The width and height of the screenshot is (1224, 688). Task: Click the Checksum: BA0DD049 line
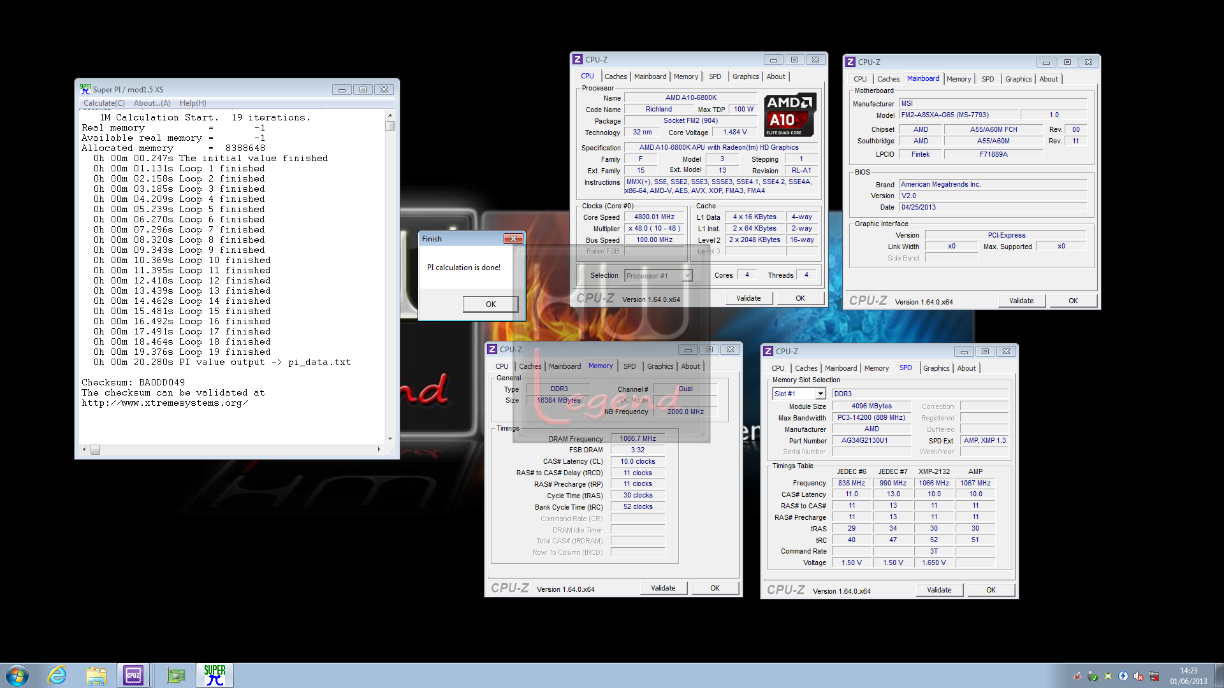tap(133, 383)
